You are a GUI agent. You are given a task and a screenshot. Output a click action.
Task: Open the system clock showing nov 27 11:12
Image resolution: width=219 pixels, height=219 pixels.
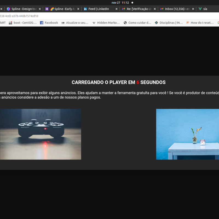(120, 2)
